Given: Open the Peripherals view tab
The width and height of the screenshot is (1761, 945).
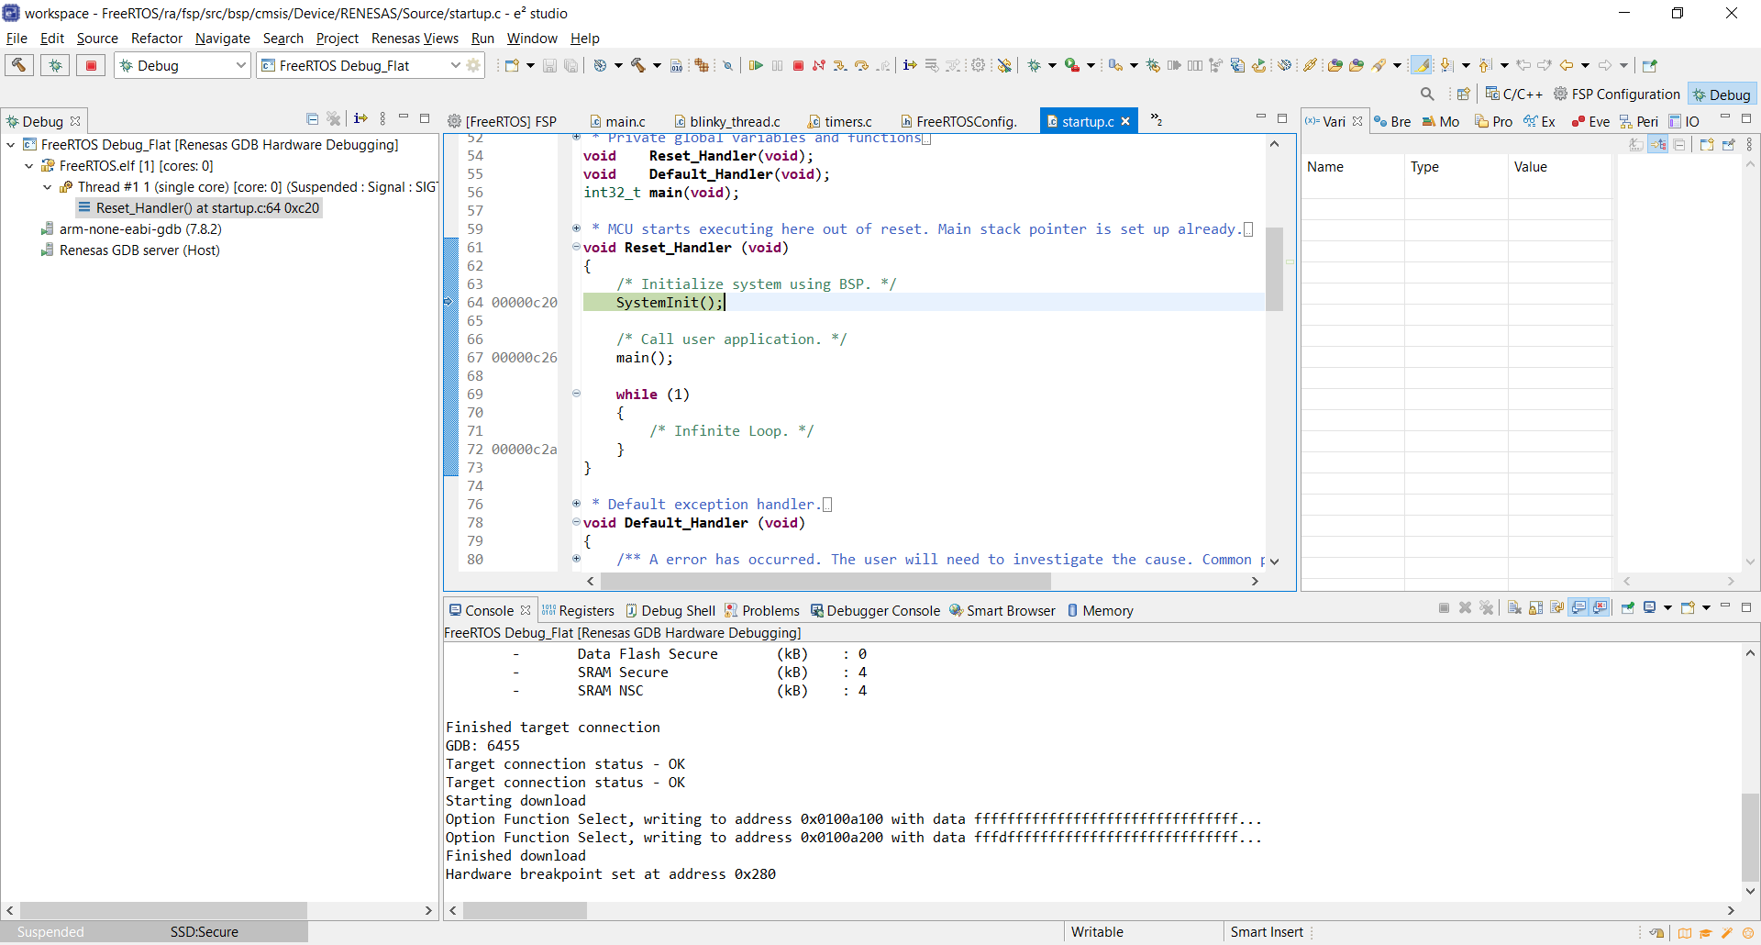Looking at the screenshot, I should pos(1638,121).
